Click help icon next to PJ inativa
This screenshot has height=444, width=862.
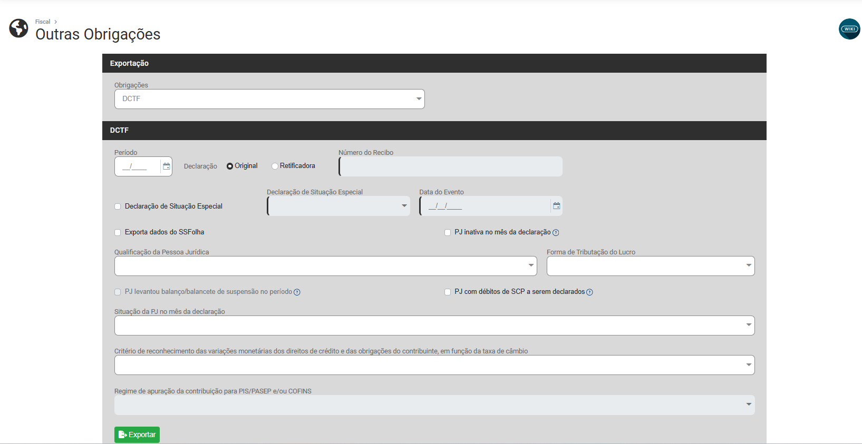(x=556, y=233)
